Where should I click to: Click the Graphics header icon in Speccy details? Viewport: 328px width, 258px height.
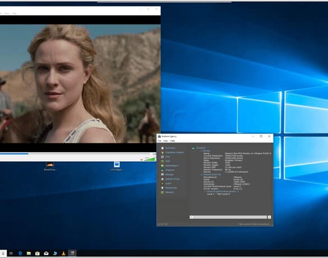coord(193,148)
